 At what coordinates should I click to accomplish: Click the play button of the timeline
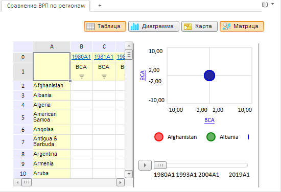click(145, 165)
